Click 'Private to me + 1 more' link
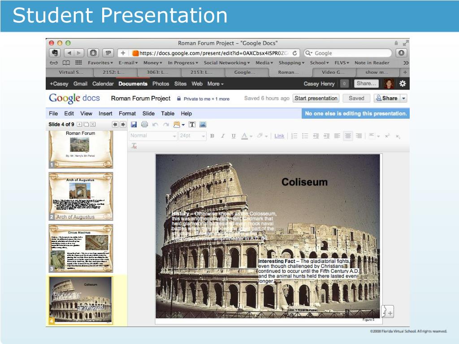Image resolution: width=459 pixels, height=344 pixels. tap(206, 99)
